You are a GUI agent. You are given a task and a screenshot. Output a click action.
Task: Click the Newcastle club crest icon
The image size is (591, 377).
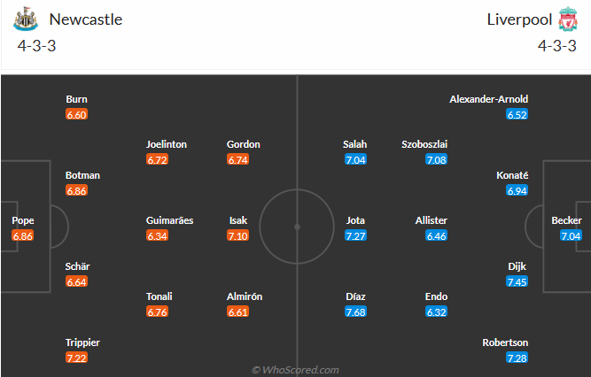coord(26,19)
